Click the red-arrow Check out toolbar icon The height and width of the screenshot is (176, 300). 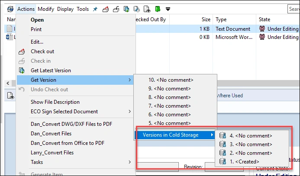click(105, 9)
